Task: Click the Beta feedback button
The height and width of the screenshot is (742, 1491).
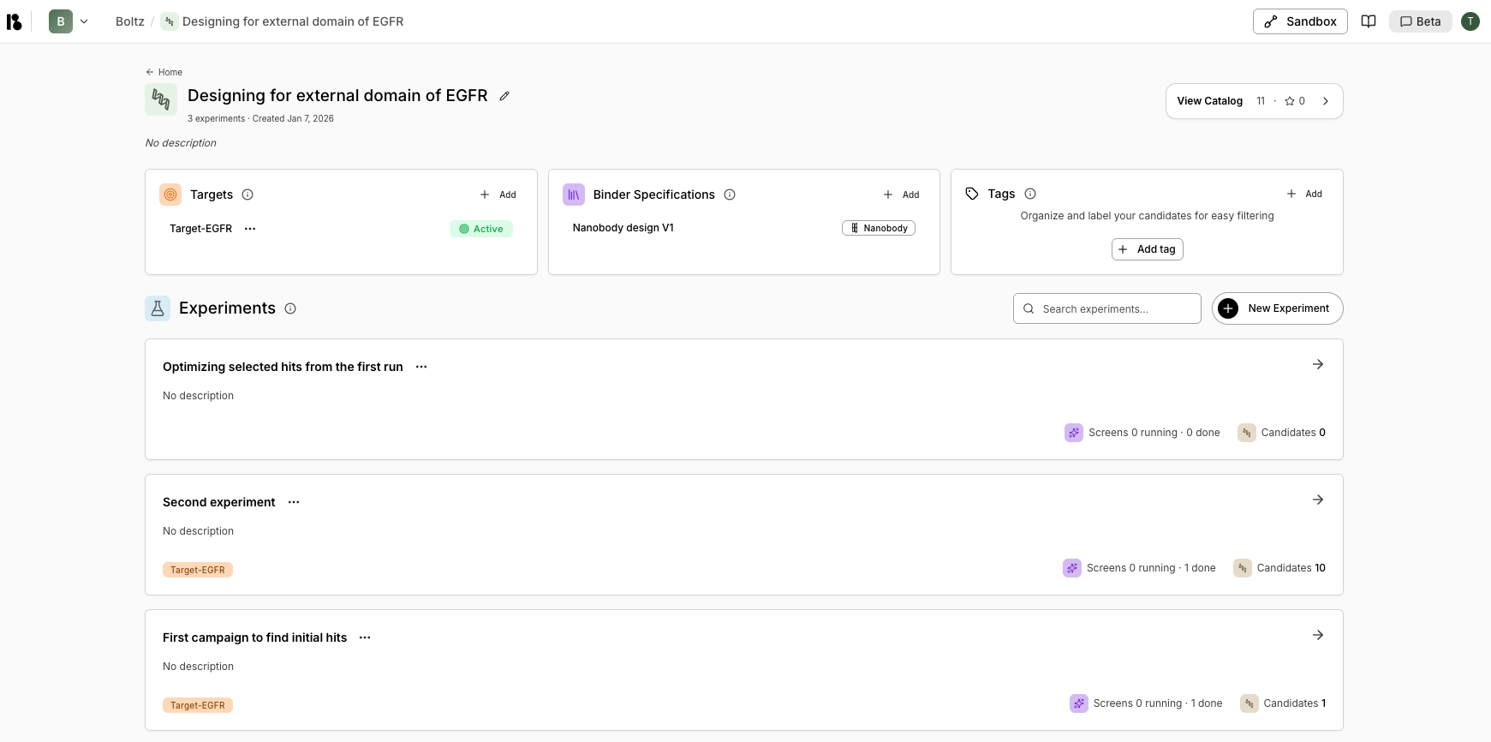Action: click(1420, 21)
